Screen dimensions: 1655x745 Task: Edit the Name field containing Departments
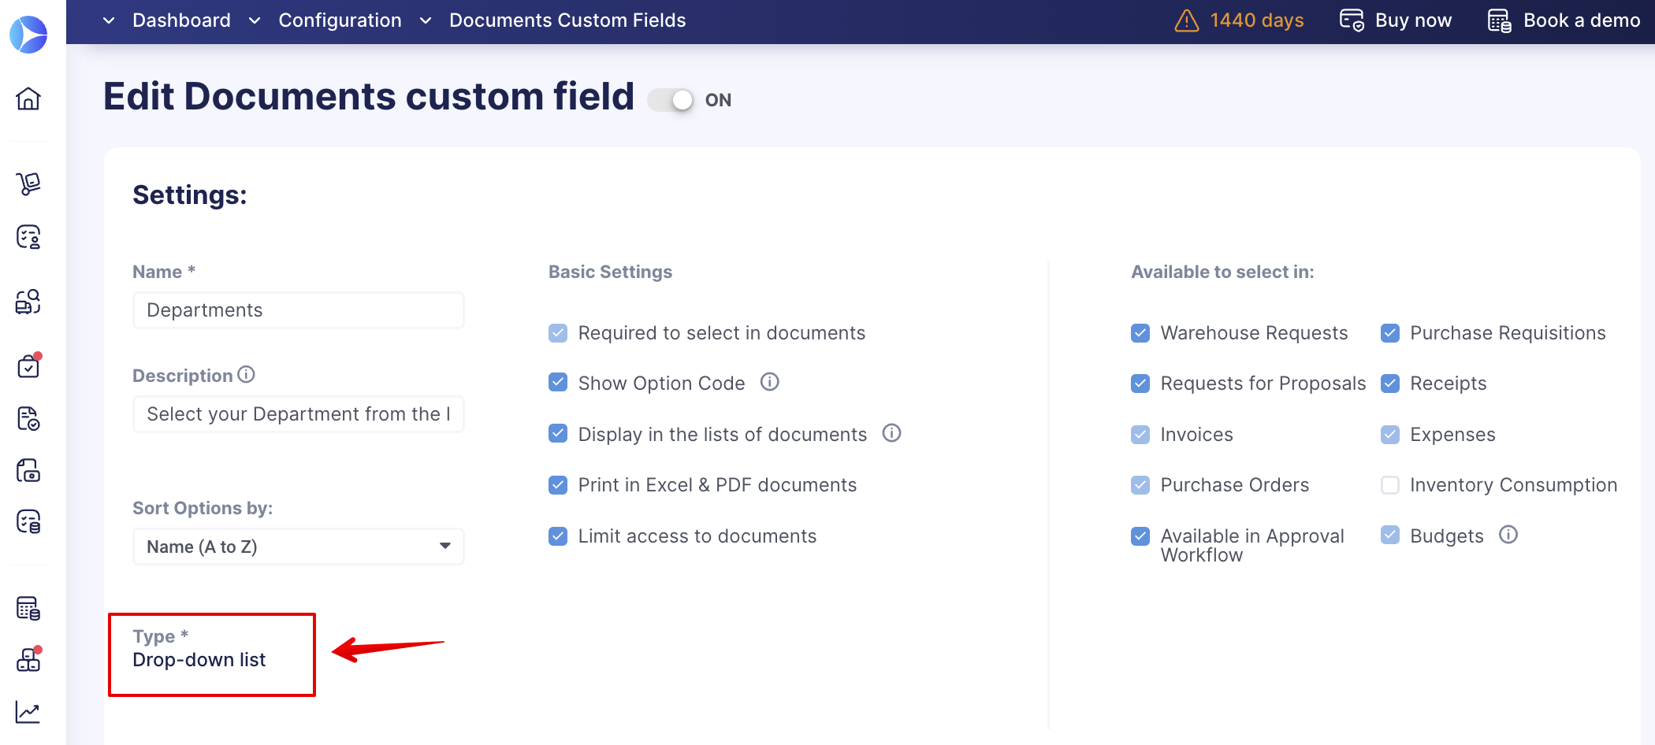[298, 309]
